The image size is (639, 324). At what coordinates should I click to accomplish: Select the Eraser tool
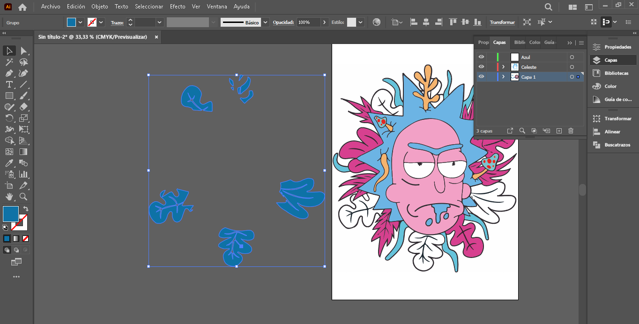(x=23, y=107)
